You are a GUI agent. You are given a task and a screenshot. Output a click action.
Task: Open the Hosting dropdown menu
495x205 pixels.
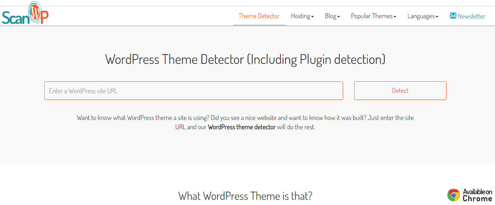302,16
